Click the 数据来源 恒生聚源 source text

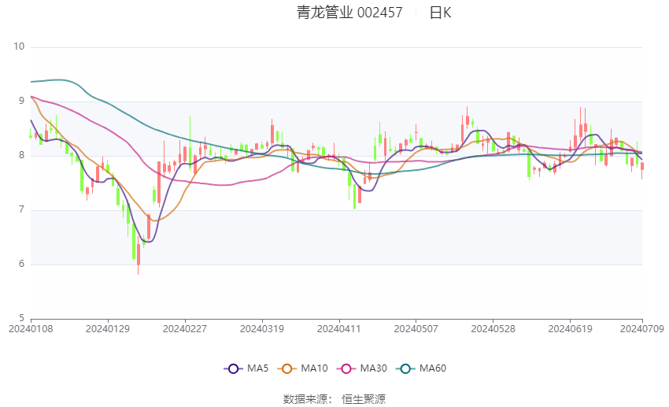pyautogui.click(x=334, y=399)
